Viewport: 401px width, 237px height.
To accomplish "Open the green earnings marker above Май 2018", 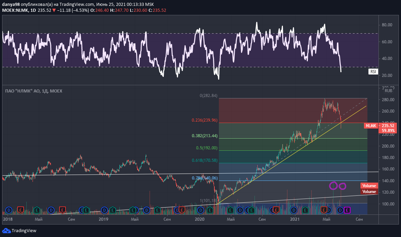I will click(x=37, y=210).
